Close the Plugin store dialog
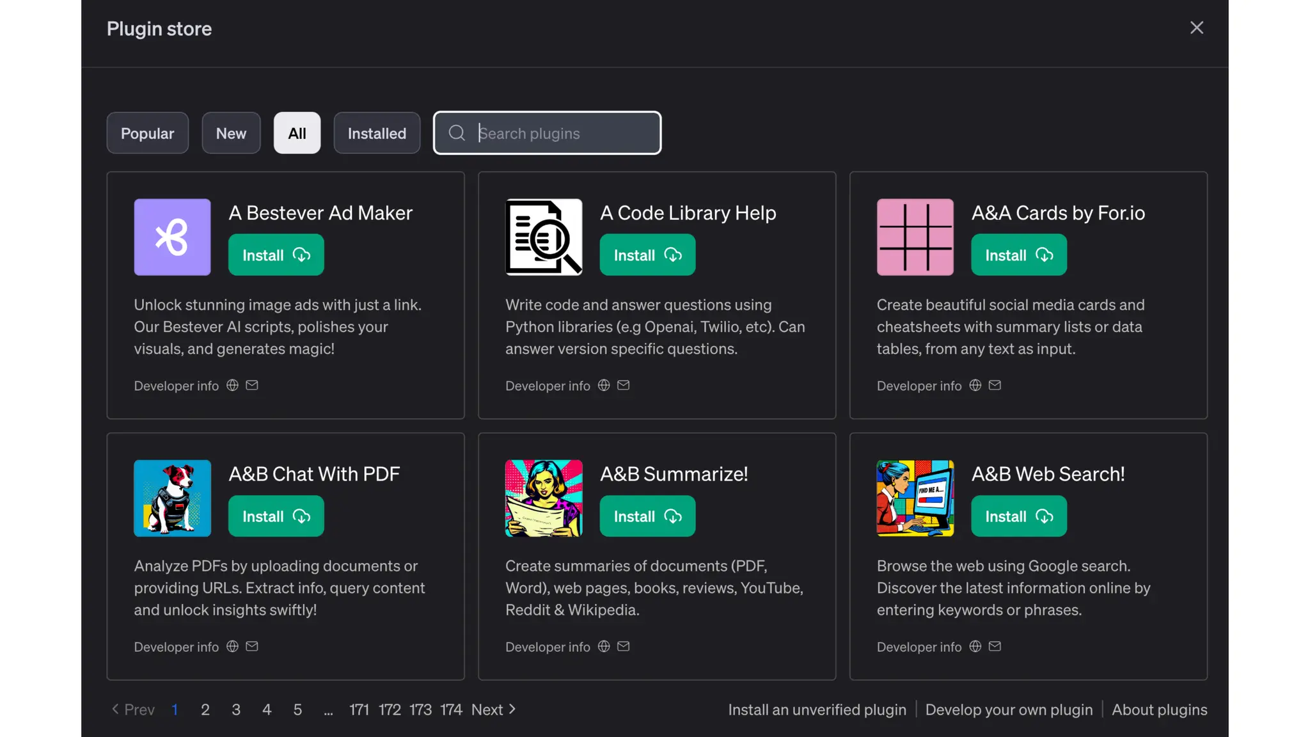The height and width of the screenshot is (737, 1310). 1196,28
